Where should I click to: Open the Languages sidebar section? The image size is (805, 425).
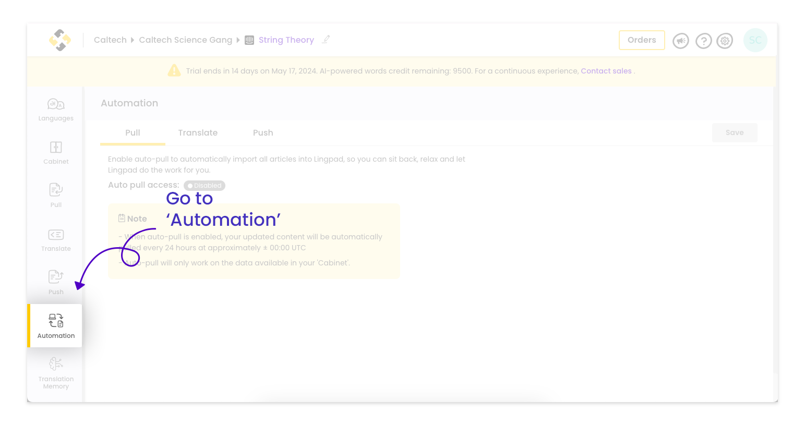tap(56, 110)
